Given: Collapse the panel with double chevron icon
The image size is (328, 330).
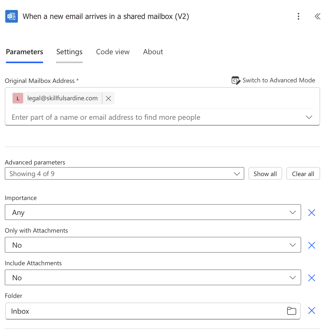Looking at the screenshot, I should pyautogui.click(x=317, y=16).
